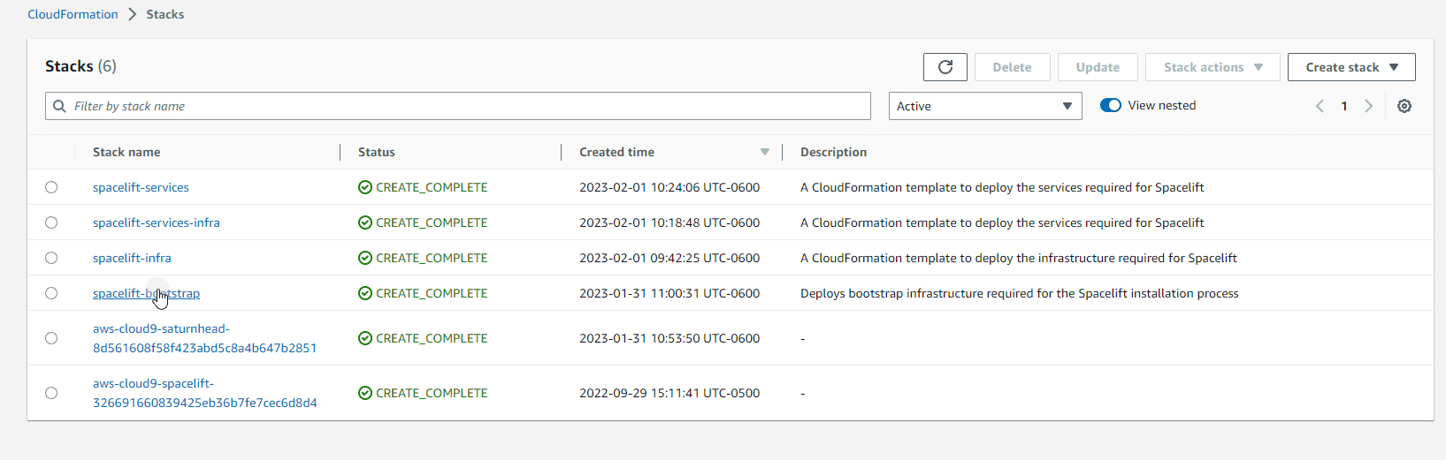Click the 2023-01-31 10:53:50 UTC-0600 timestamp
The height and width of the screenshot is (460, 1446).
(669, 338)
